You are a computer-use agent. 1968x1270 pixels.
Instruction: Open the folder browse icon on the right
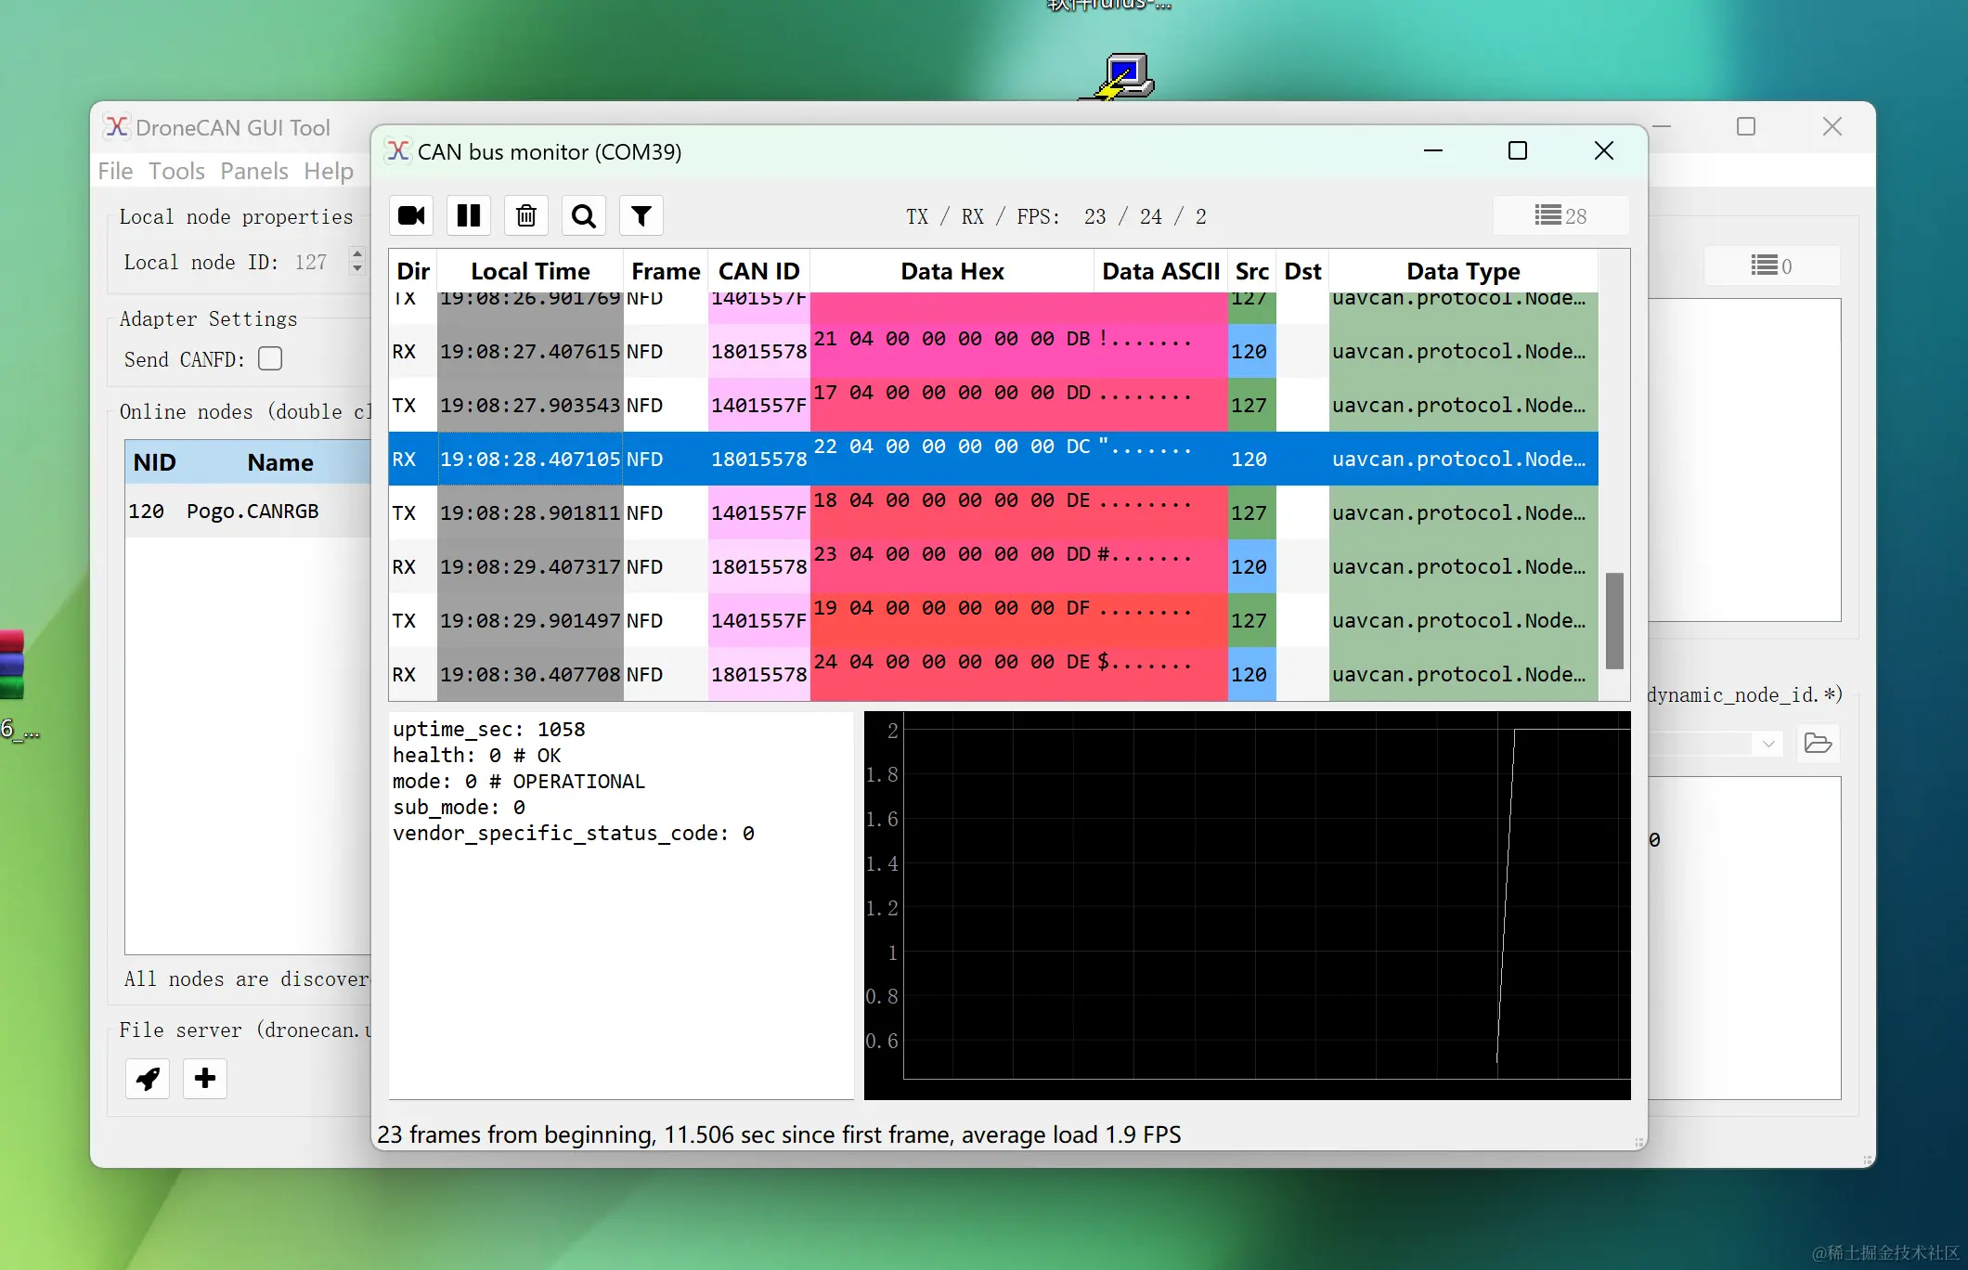[x=1817, y=744]
